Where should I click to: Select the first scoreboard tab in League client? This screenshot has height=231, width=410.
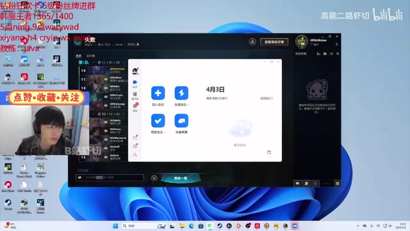coord(78,56)
